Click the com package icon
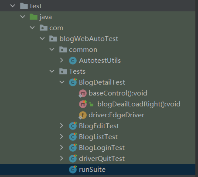Viewport: 198px width, 177px height. pyautogui.click(x=44, y=27)
